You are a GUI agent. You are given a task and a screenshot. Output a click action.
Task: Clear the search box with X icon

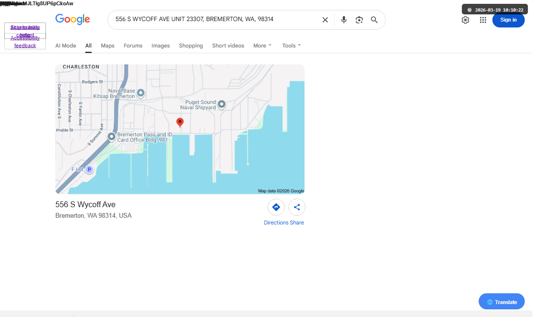pos(325,20)
